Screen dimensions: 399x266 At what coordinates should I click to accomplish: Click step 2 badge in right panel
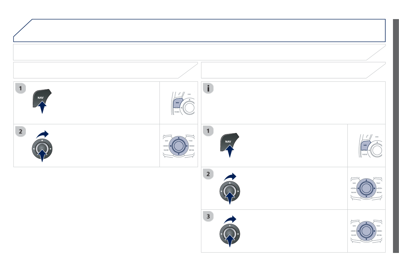(x=208, y=174)
